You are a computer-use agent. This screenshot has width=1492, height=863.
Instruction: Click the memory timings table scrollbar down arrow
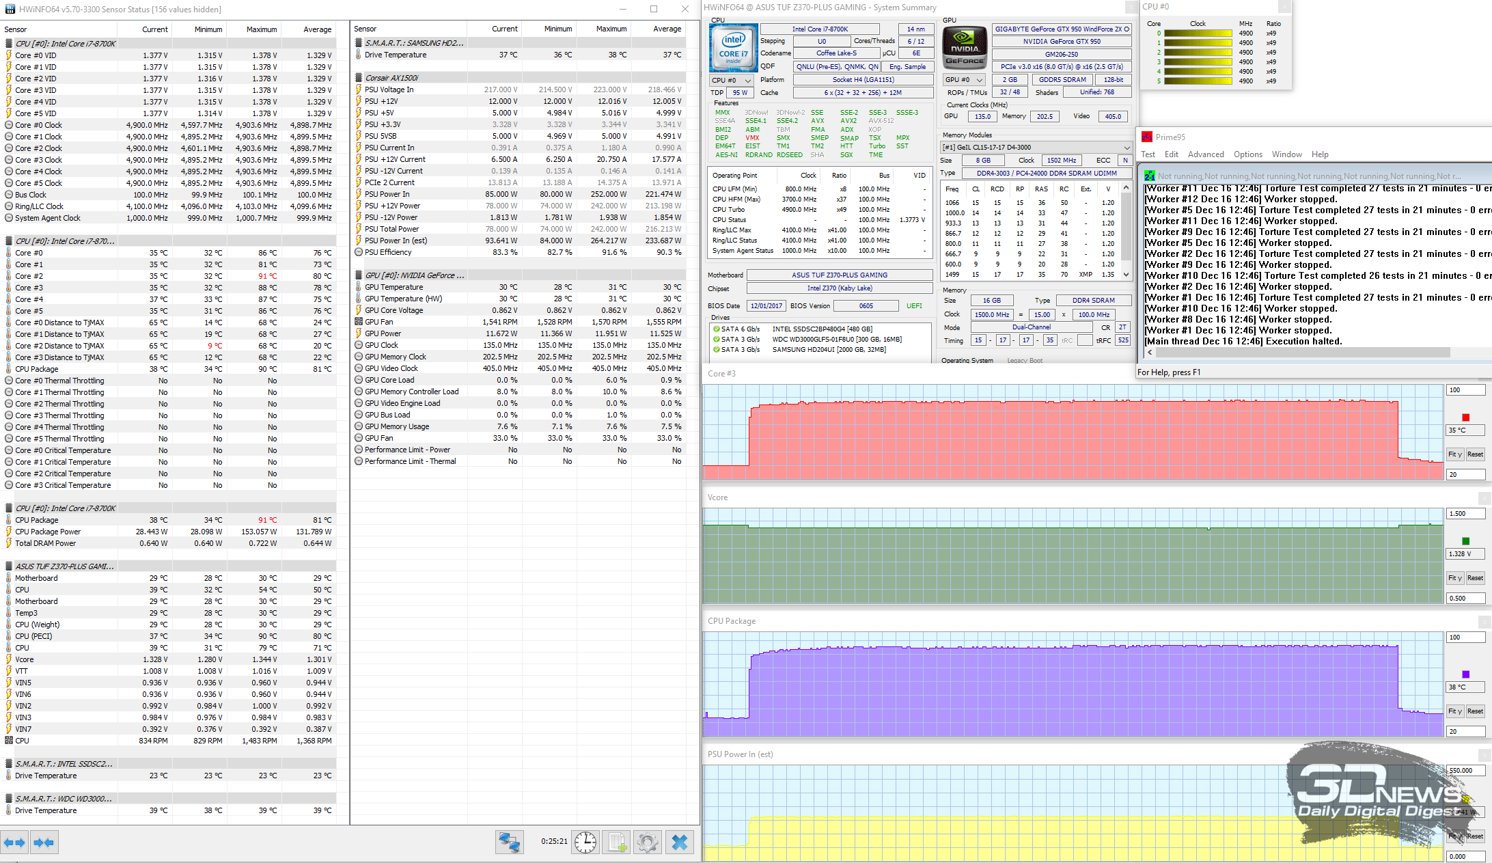(x=1127, y=275)
